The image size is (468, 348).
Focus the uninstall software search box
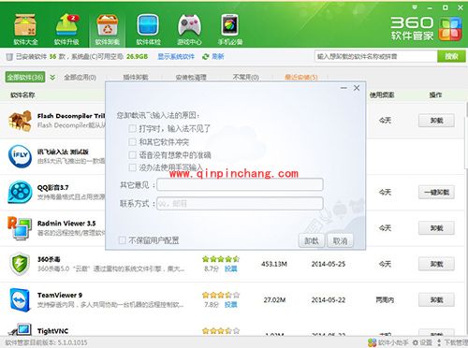pyautogui.click(x=375, y=56)
